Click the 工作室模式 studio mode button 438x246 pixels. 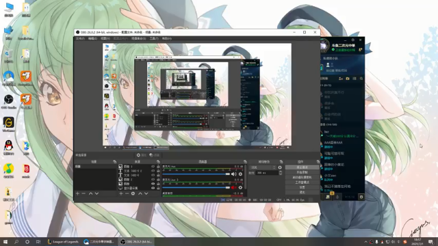pyautogui.click(x=302, y=182)
